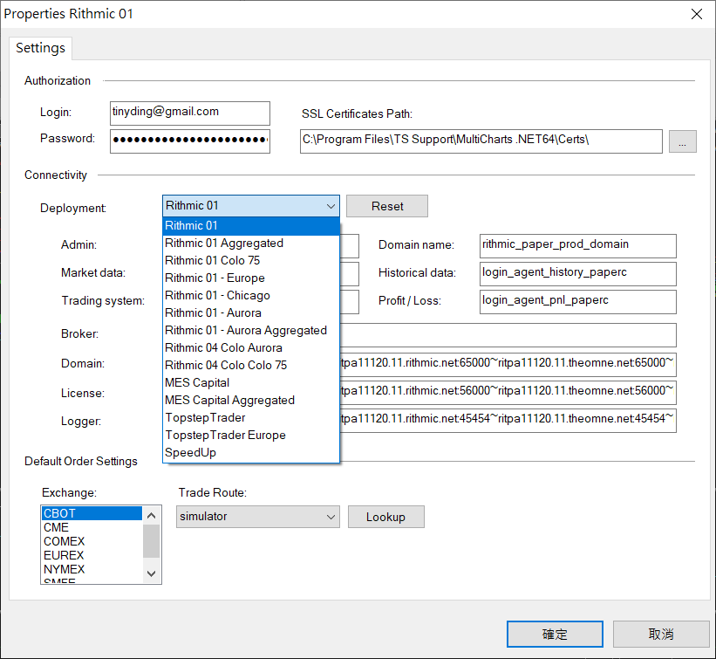Select NYMEX in Exchange list
The width and height of the screenshot is (716, 659).
tap(92, 569)
